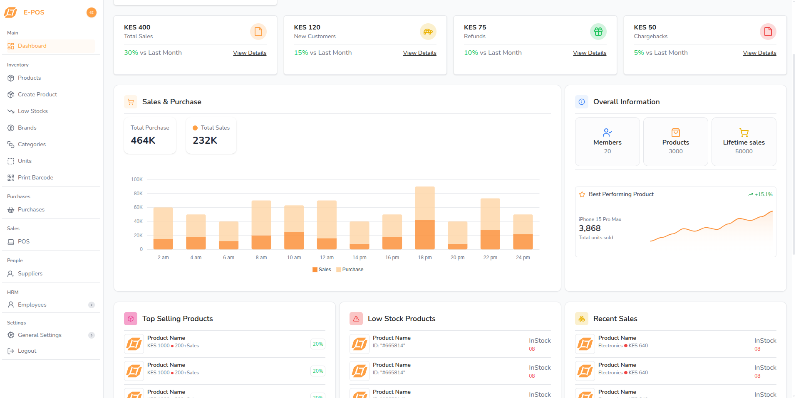Click Sales & Purchase cart icon
796x398 pixels.
(131, 102)
